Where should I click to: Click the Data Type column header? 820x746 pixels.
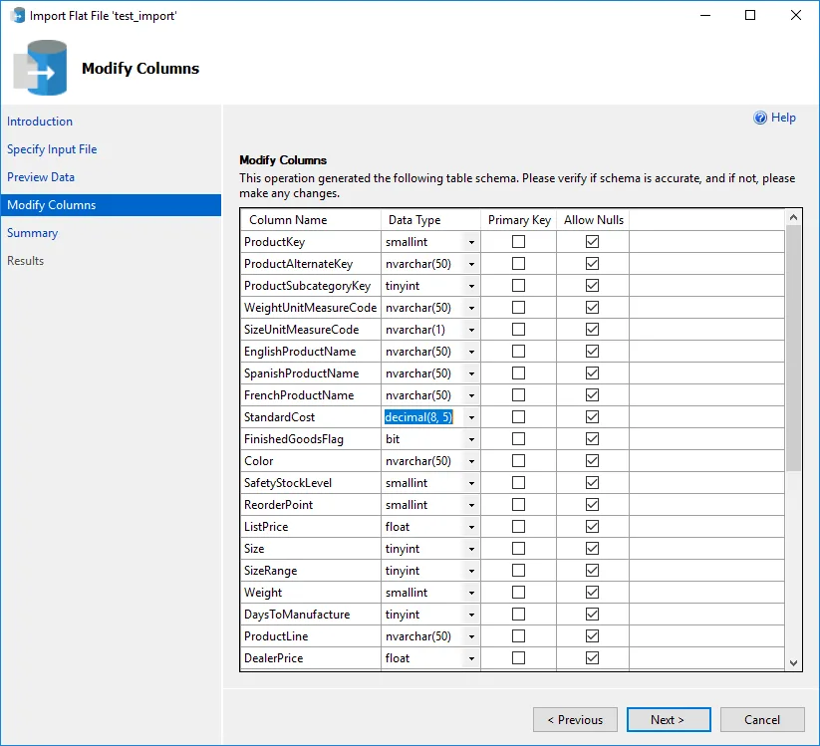[430, 220]
